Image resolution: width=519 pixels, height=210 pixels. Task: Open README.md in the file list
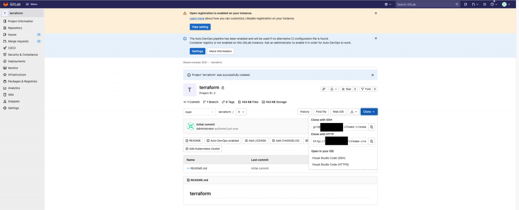click(x=199, y=169)
